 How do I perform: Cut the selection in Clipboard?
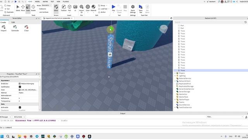[7, 9]
